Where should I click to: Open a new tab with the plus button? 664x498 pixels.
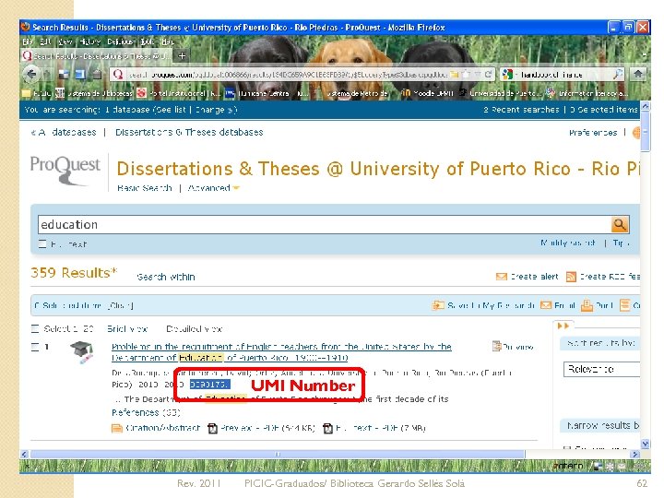pos(182,55)
